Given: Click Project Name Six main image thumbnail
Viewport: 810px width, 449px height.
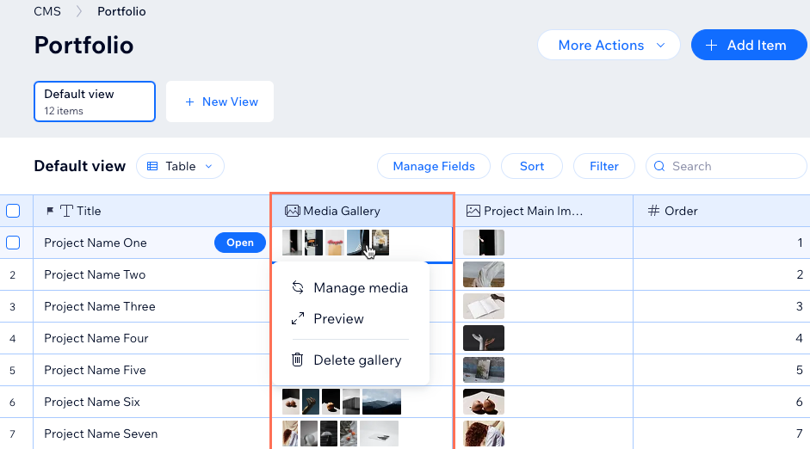Looking at the screenshot, I should click(x=484, y=402).
